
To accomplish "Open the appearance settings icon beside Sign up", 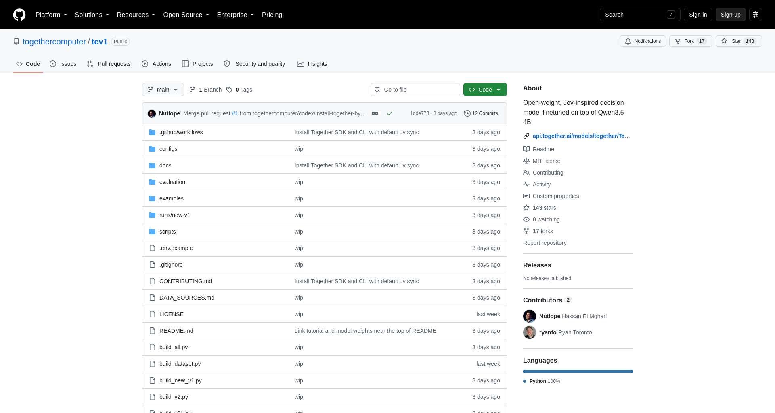I will [756, 15].
